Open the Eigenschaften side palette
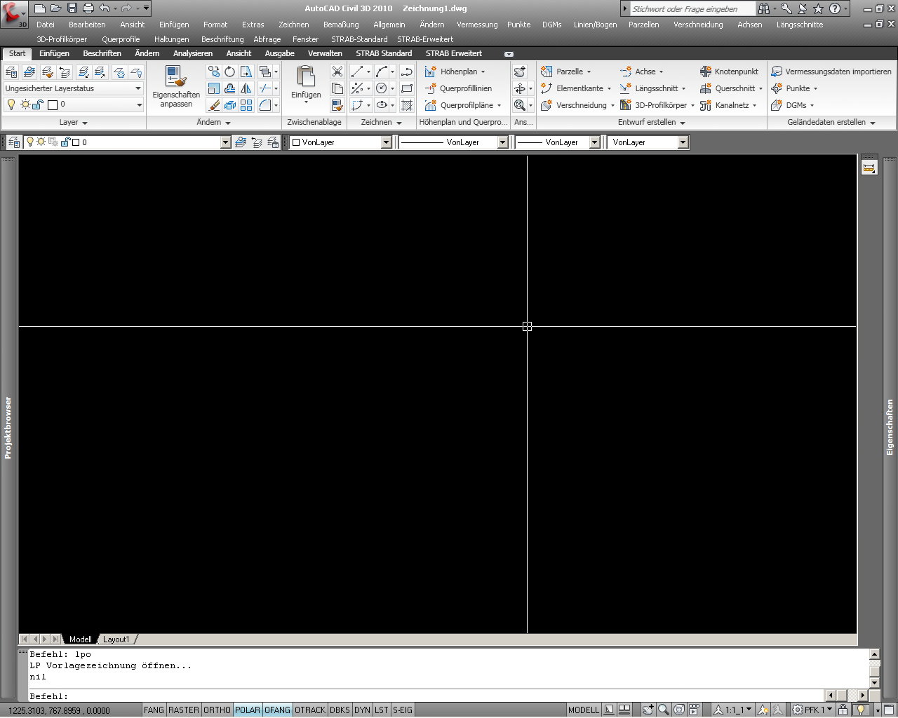 (890, 428)
